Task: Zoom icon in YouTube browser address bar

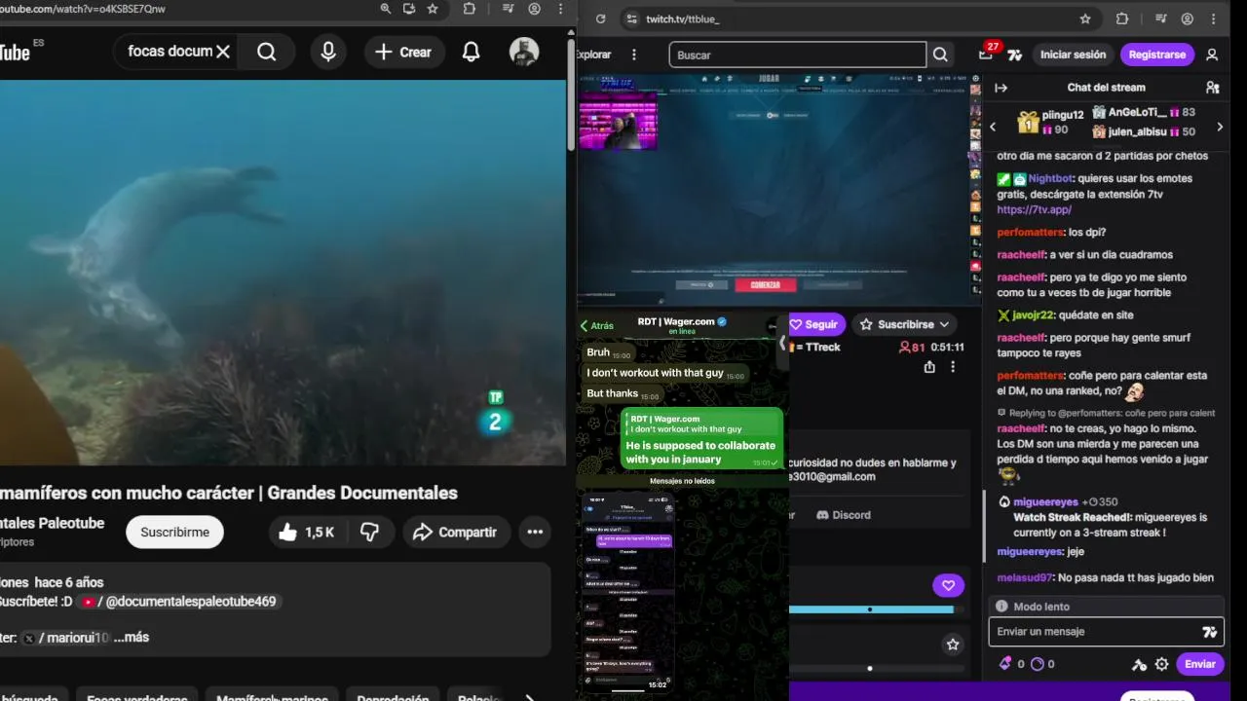Action: click(386, 9)
